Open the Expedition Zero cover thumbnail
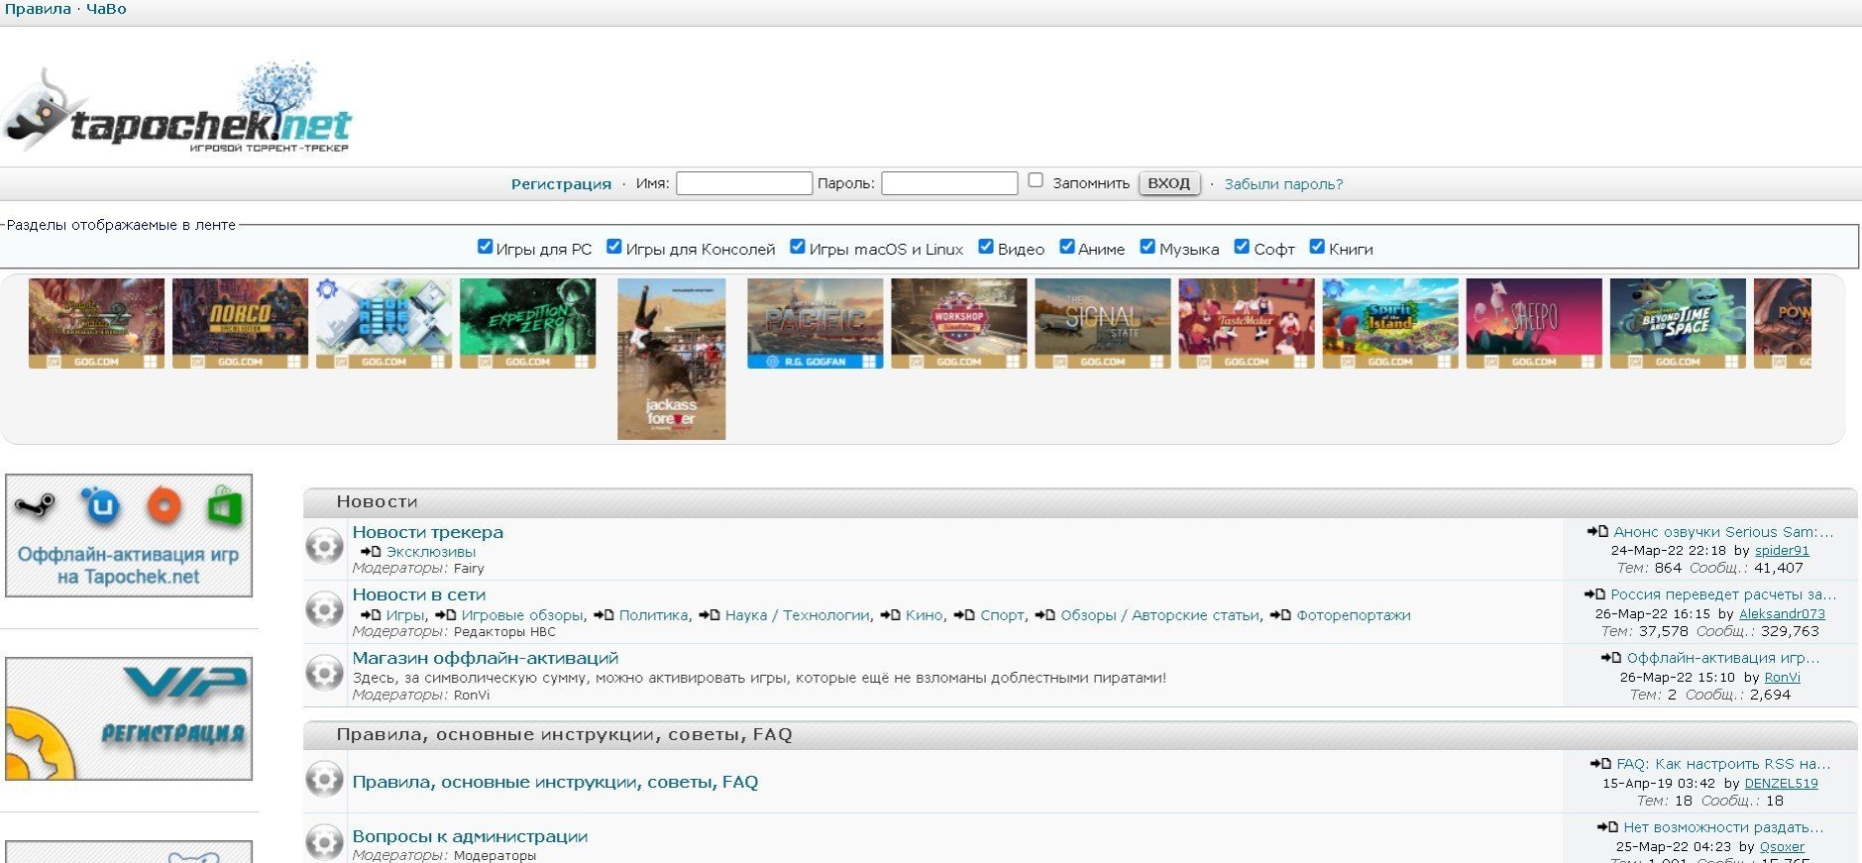This screenshot has height=863, width=1862. (x=527, y=323)
